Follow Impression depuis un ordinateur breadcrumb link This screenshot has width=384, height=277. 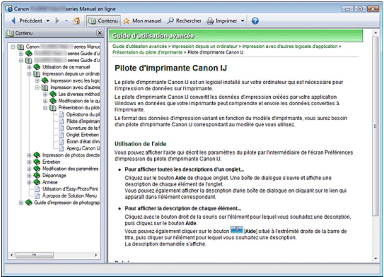click(205, 46)
